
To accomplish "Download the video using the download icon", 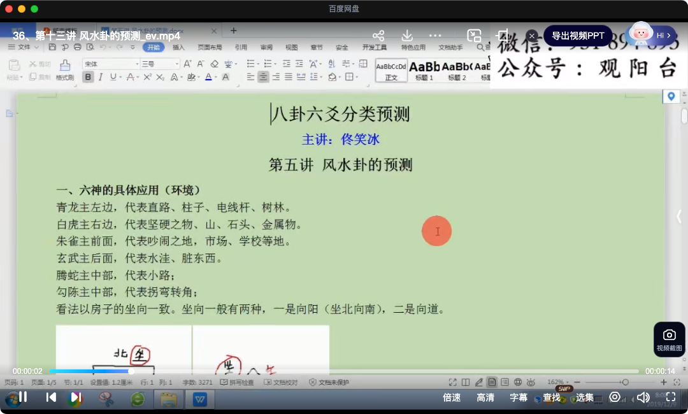I will click(407, 36).
